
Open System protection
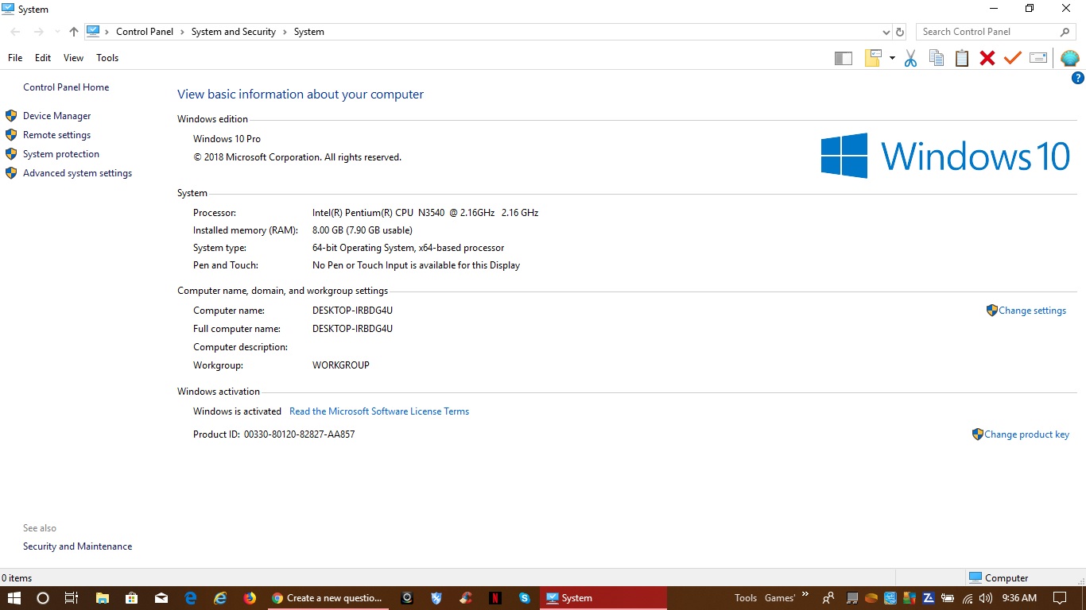coord(61,154)
